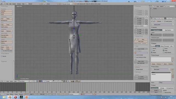Image resolution: width=176 pixels, height=99 pixels.
Task: Enable Use Sketching Session checkbox
Action: pyautogui.click(x=2, y=51)
